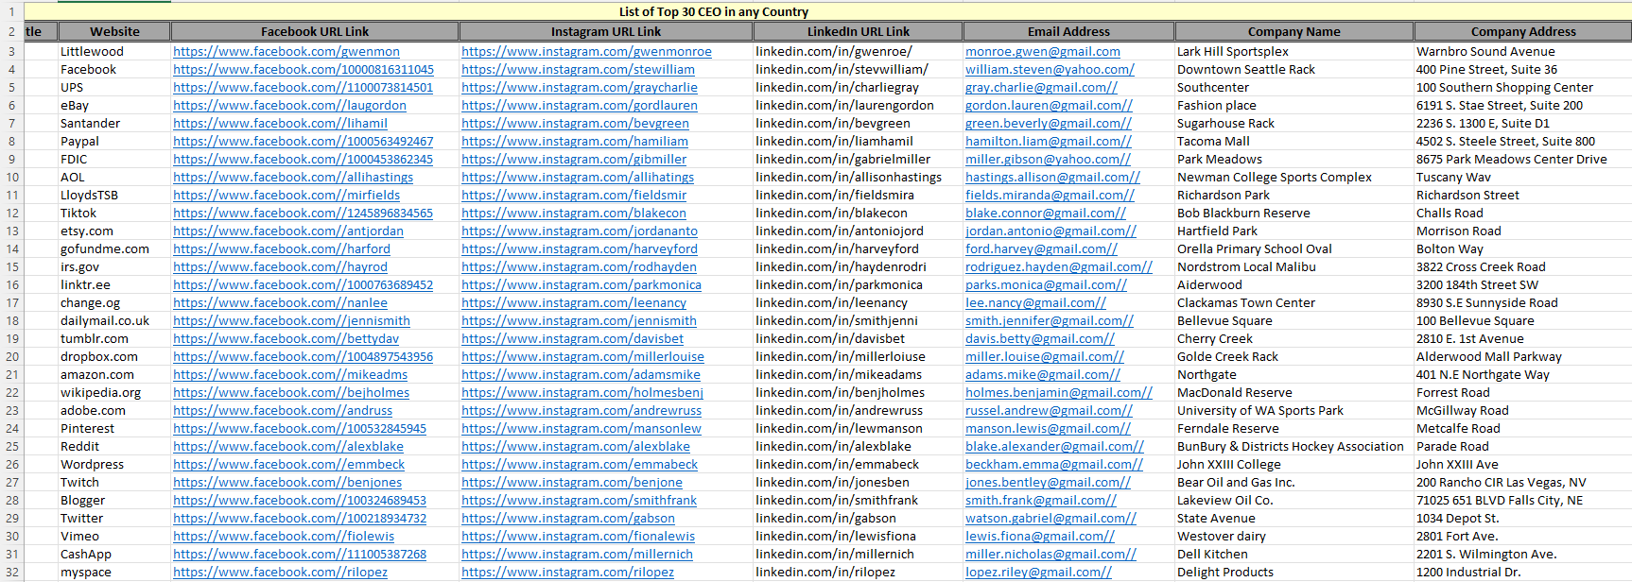Select row 15 via its row number
Screen dimensions: 1632x582
pyautogui.click(x=12, y=267)
